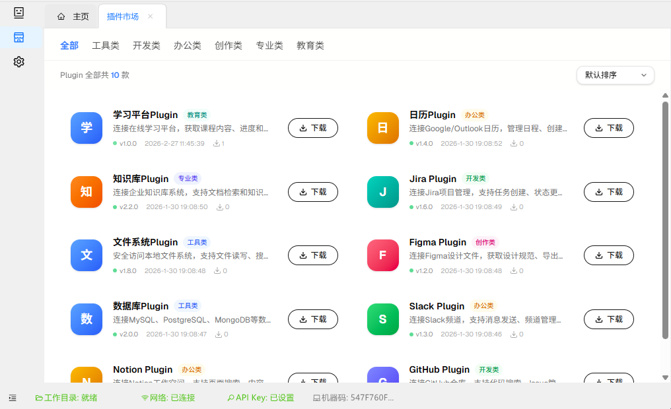This screenshot has height=409, width=671.
Task: Toggle the sidebar collapse icon at bottom-left
Action: tap(13, 398)
